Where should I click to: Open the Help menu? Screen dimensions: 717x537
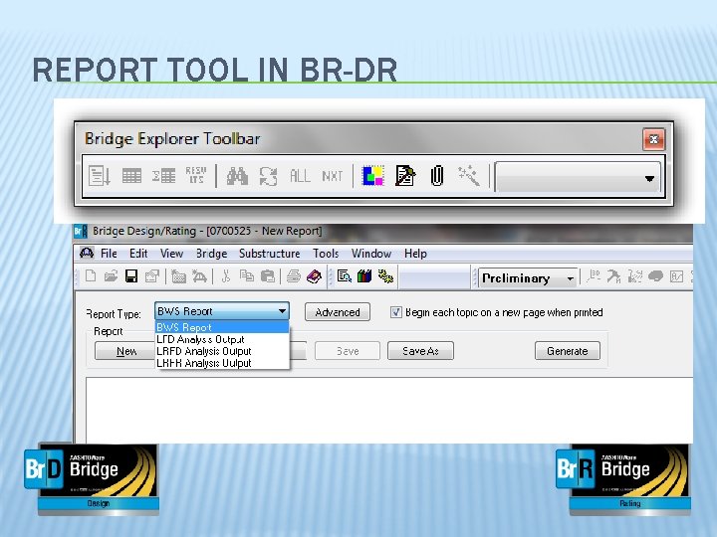tap(415, 254)
